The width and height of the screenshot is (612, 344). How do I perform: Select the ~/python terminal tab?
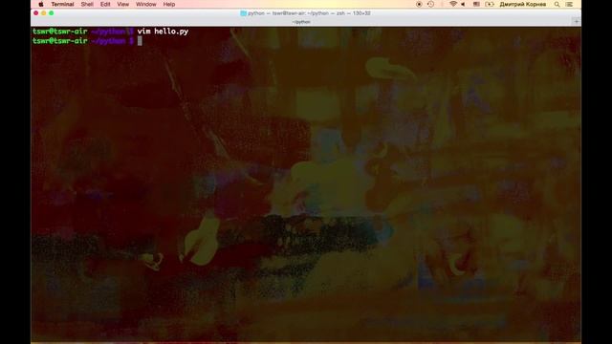[x=301, y=22]
